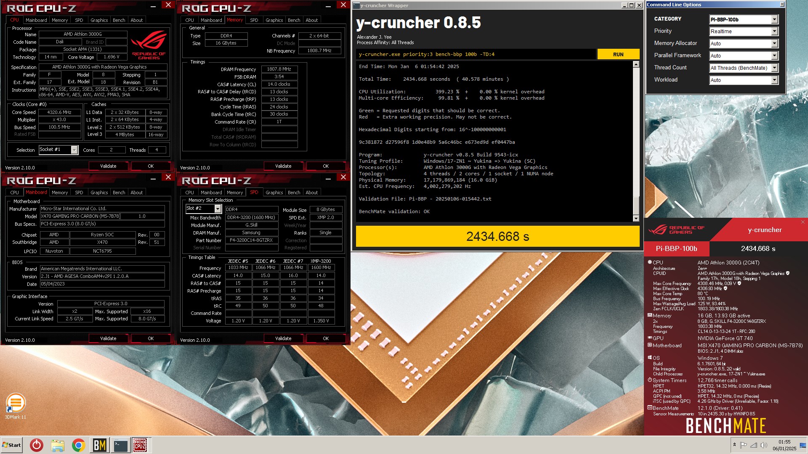
Task: Click the red power icon in taskbar
Action: click(x=37, y=445)
